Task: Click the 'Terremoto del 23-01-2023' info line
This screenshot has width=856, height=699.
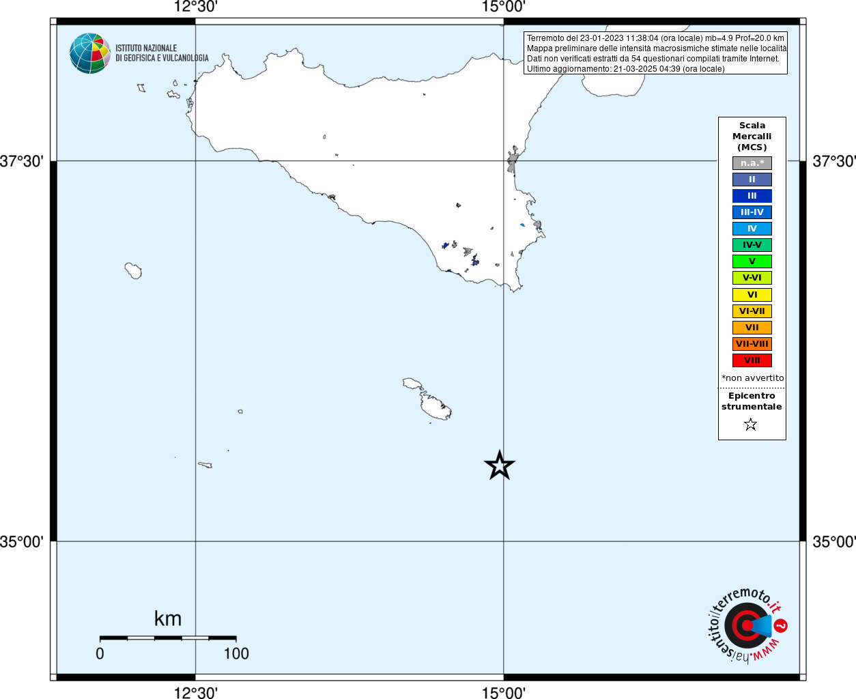Action: pos(655,38)
